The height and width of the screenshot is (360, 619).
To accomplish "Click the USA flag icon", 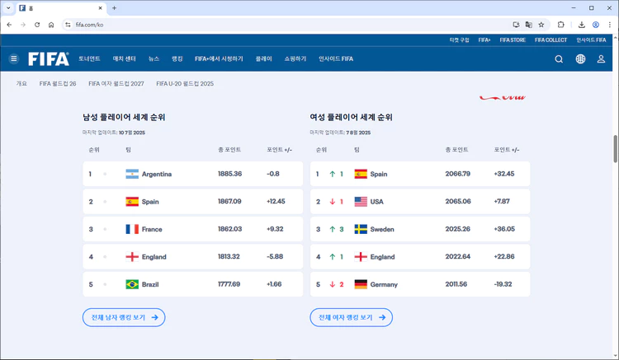I will pos(361,201).
